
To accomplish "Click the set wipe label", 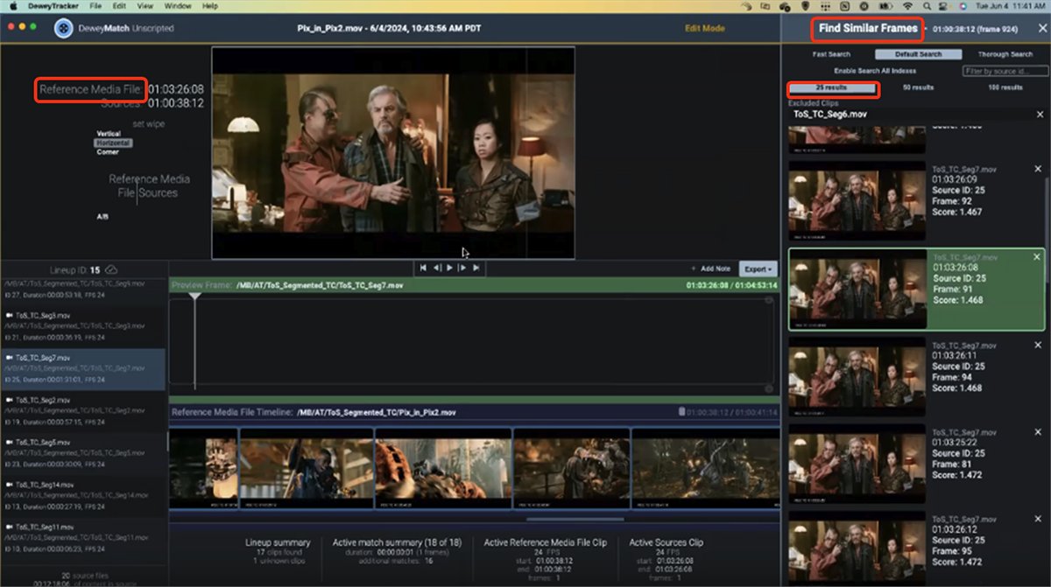I will [x=148, y=124].
